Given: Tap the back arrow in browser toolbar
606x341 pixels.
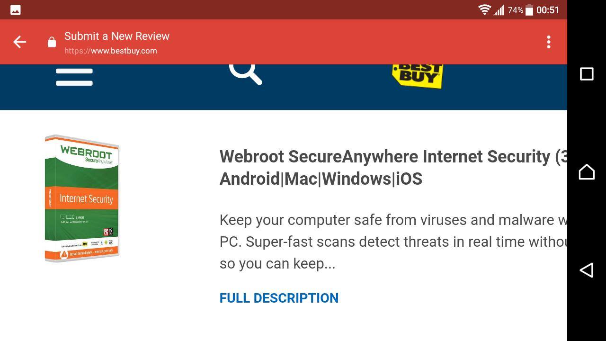Looking at the screenshot, I should [x=19, y=42].
